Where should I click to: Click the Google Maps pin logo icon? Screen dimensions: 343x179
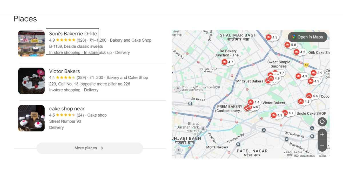(294, 37)
